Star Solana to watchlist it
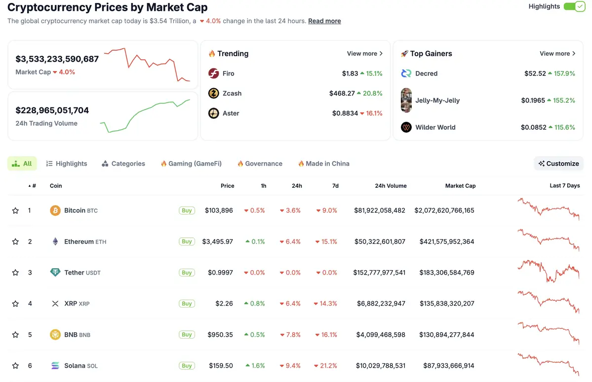The image size is (592, 382). point(15,365)
